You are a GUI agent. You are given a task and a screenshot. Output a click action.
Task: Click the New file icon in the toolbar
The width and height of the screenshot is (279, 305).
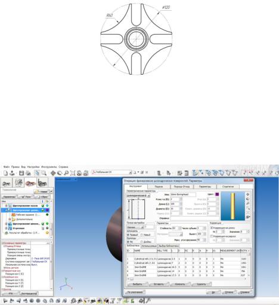6,173
